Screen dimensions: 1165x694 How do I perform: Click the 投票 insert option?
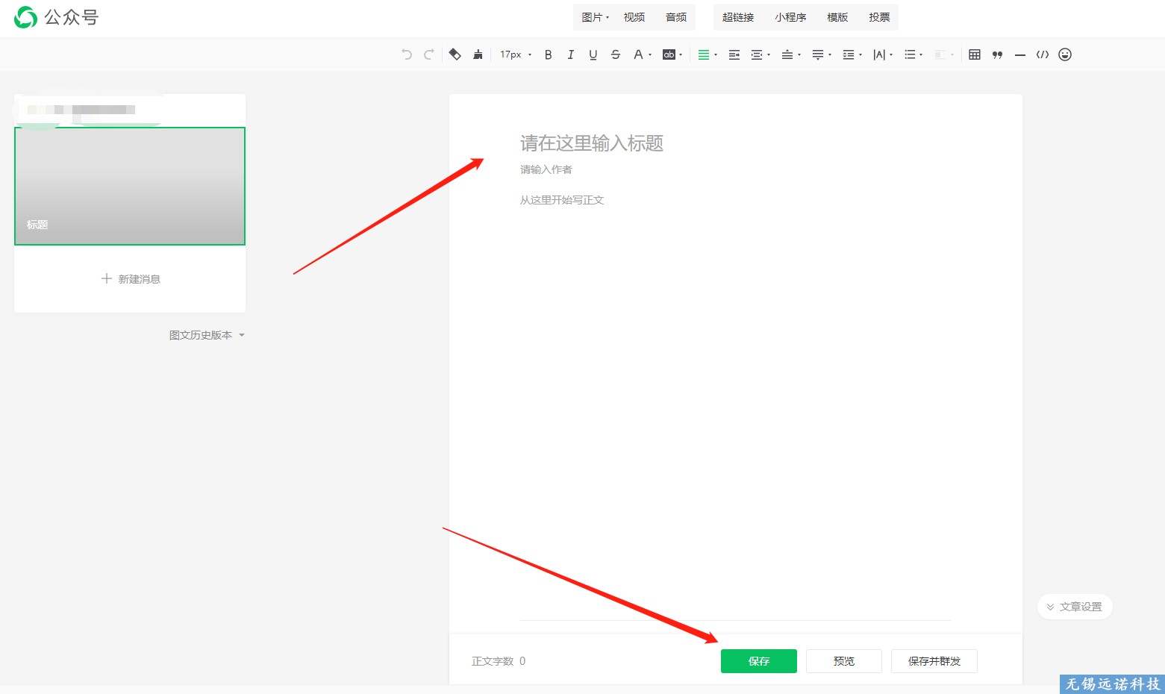(x=879, y=17)
